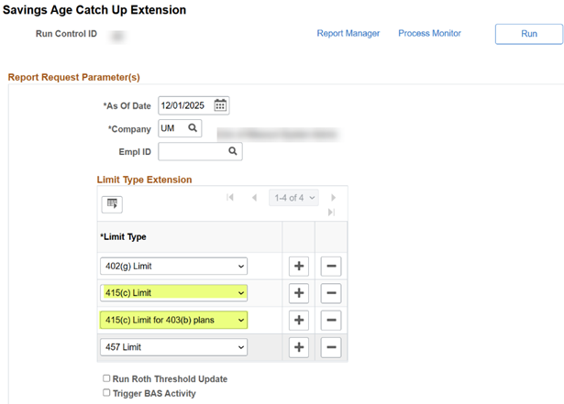Screen dimensions: 564x404
Task: Click the Company lookup magnifier icon
Action: [193, 128]
